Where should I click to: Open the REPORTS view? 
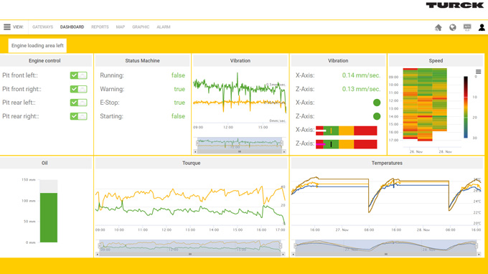coord(100,27)
